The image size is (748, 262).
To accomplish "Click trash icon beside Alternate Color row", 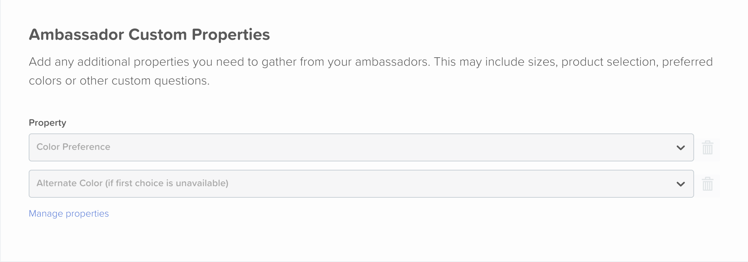I will [x=707, y=184].
